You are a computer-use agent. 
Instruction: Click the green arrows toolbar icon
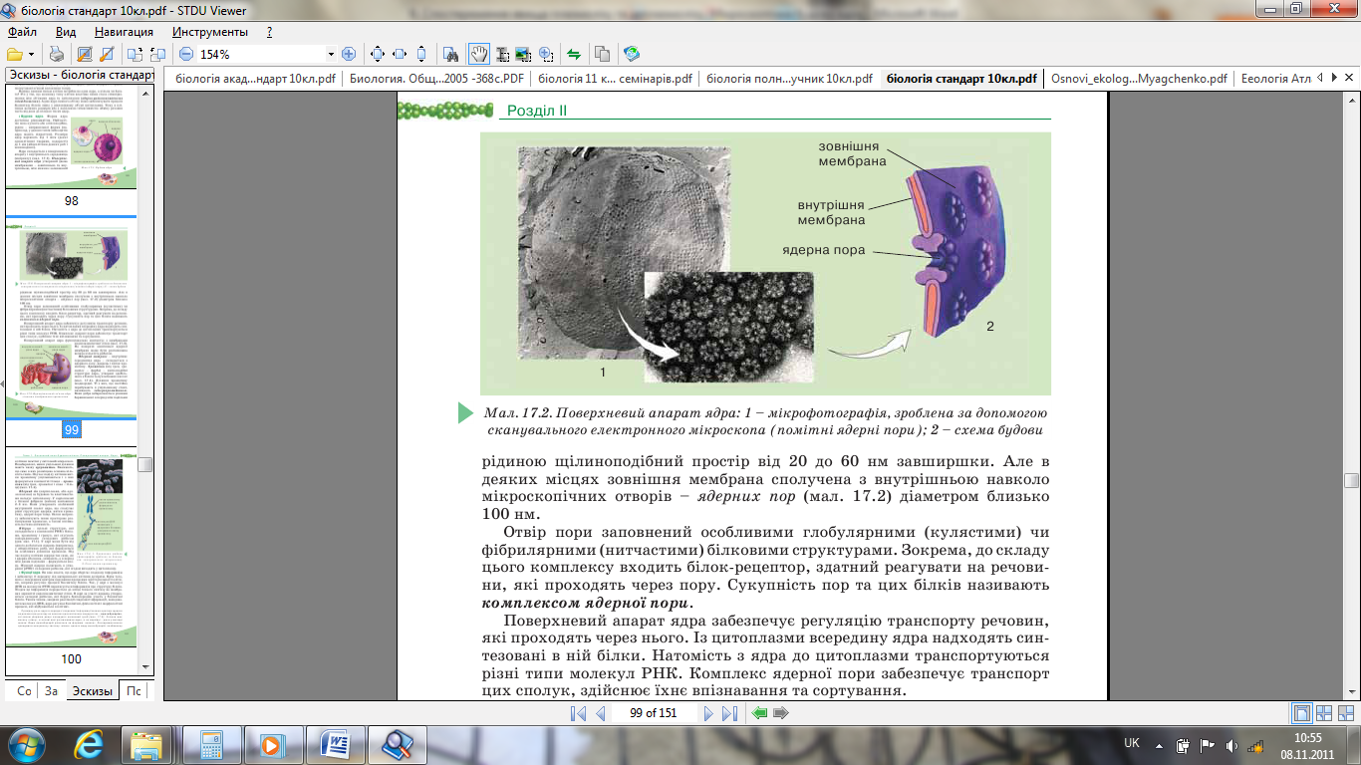[x=574, y=54]
